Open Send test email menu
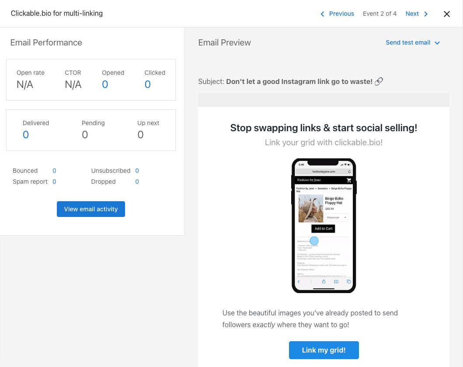 coord(408,42)
